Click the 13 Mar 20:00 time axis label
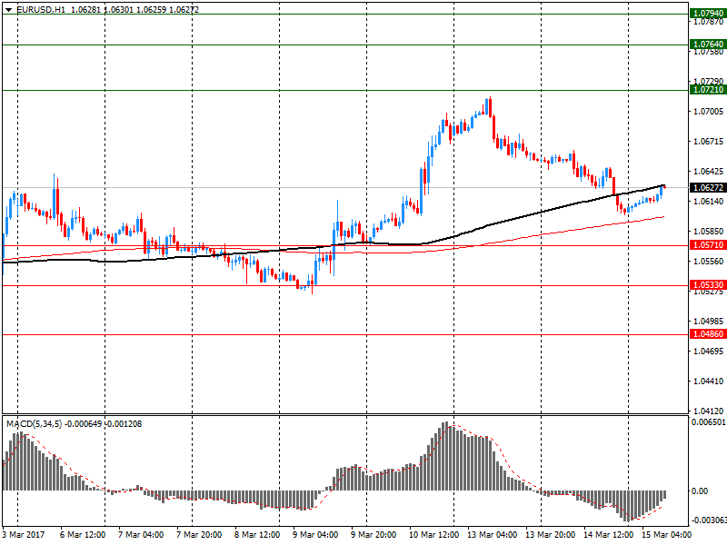727x545 pixels. pyautogui.click(x=551, y=534)
